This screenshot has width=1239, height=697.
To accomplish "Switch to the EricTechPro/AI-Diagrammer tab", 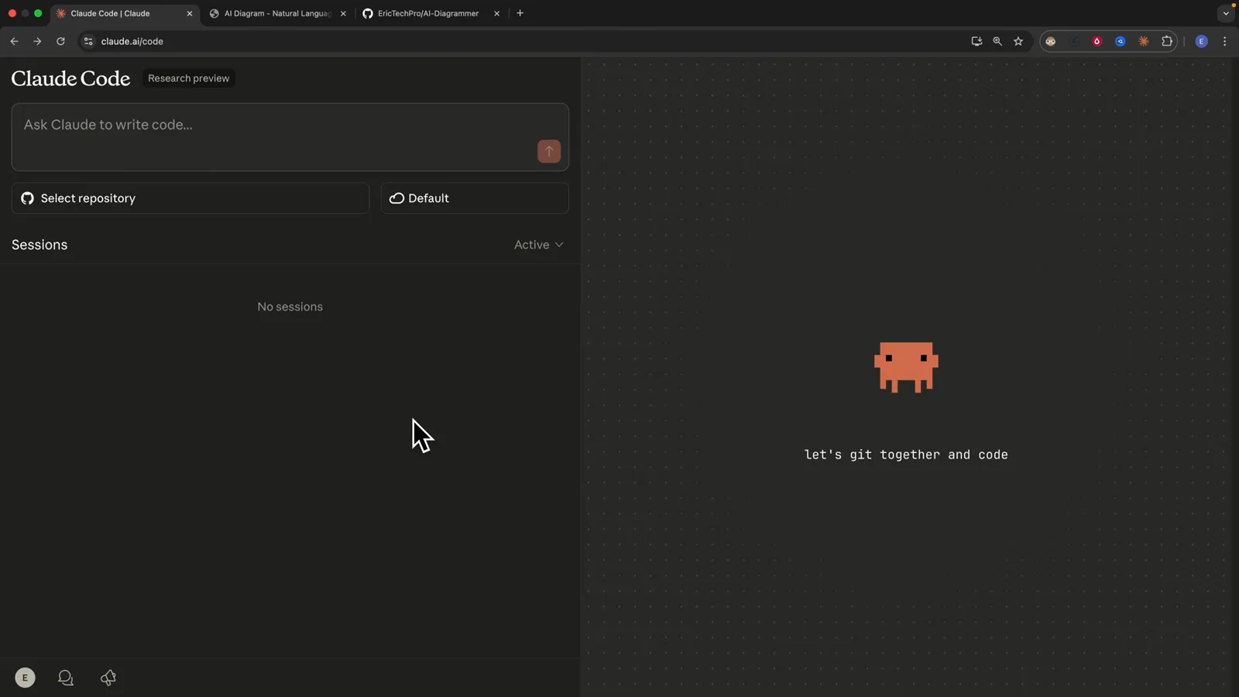I will coord(431,13).
